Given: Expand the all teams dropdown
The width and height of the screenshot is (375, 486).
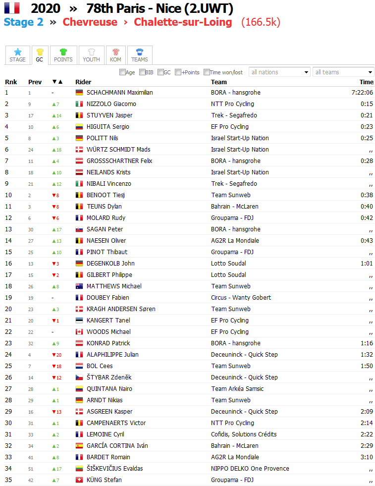Looking at the screenshot, I should point(343,72).
